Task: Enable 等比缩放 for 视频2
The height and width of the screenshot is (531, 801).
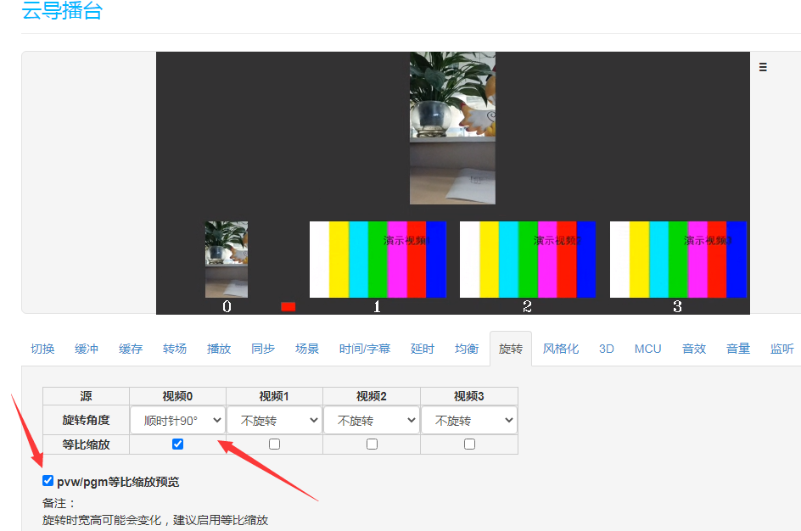Action: click(x=372, y=444)
